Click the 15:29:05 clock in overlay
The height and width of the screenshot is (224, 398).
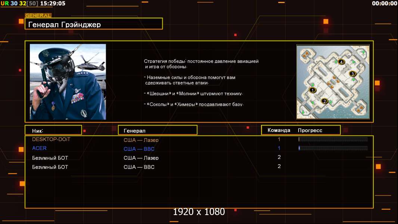point(53,3)
